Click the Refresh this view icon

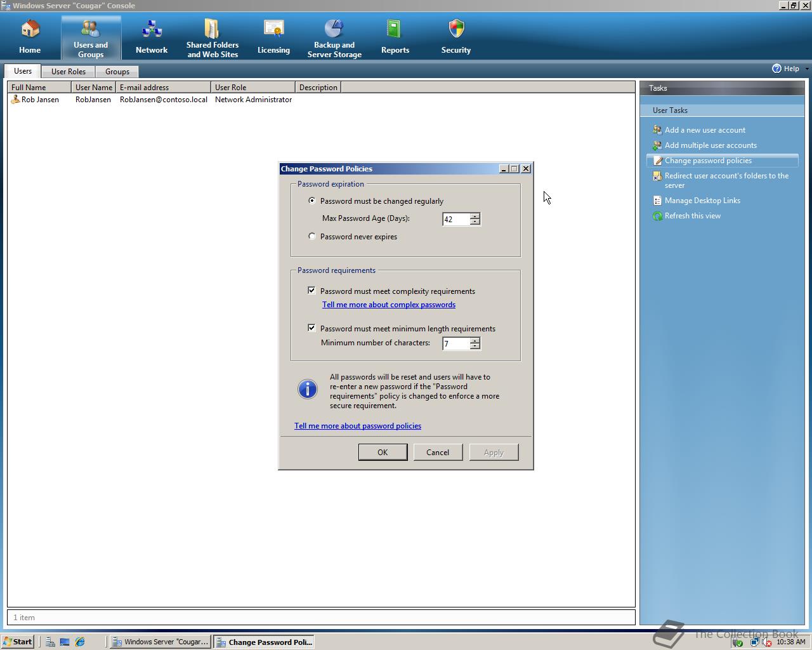click(x=657, y=216)
